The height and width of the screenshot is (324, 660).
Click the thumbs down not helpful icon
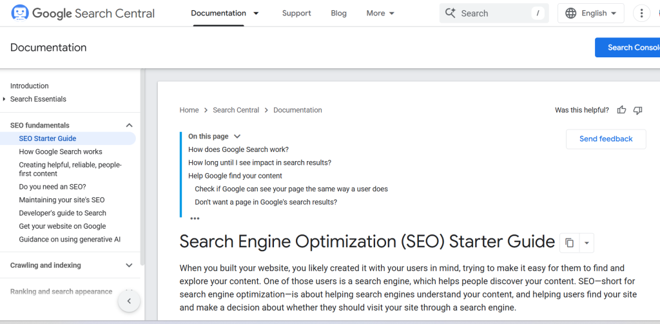coord(637,110)
